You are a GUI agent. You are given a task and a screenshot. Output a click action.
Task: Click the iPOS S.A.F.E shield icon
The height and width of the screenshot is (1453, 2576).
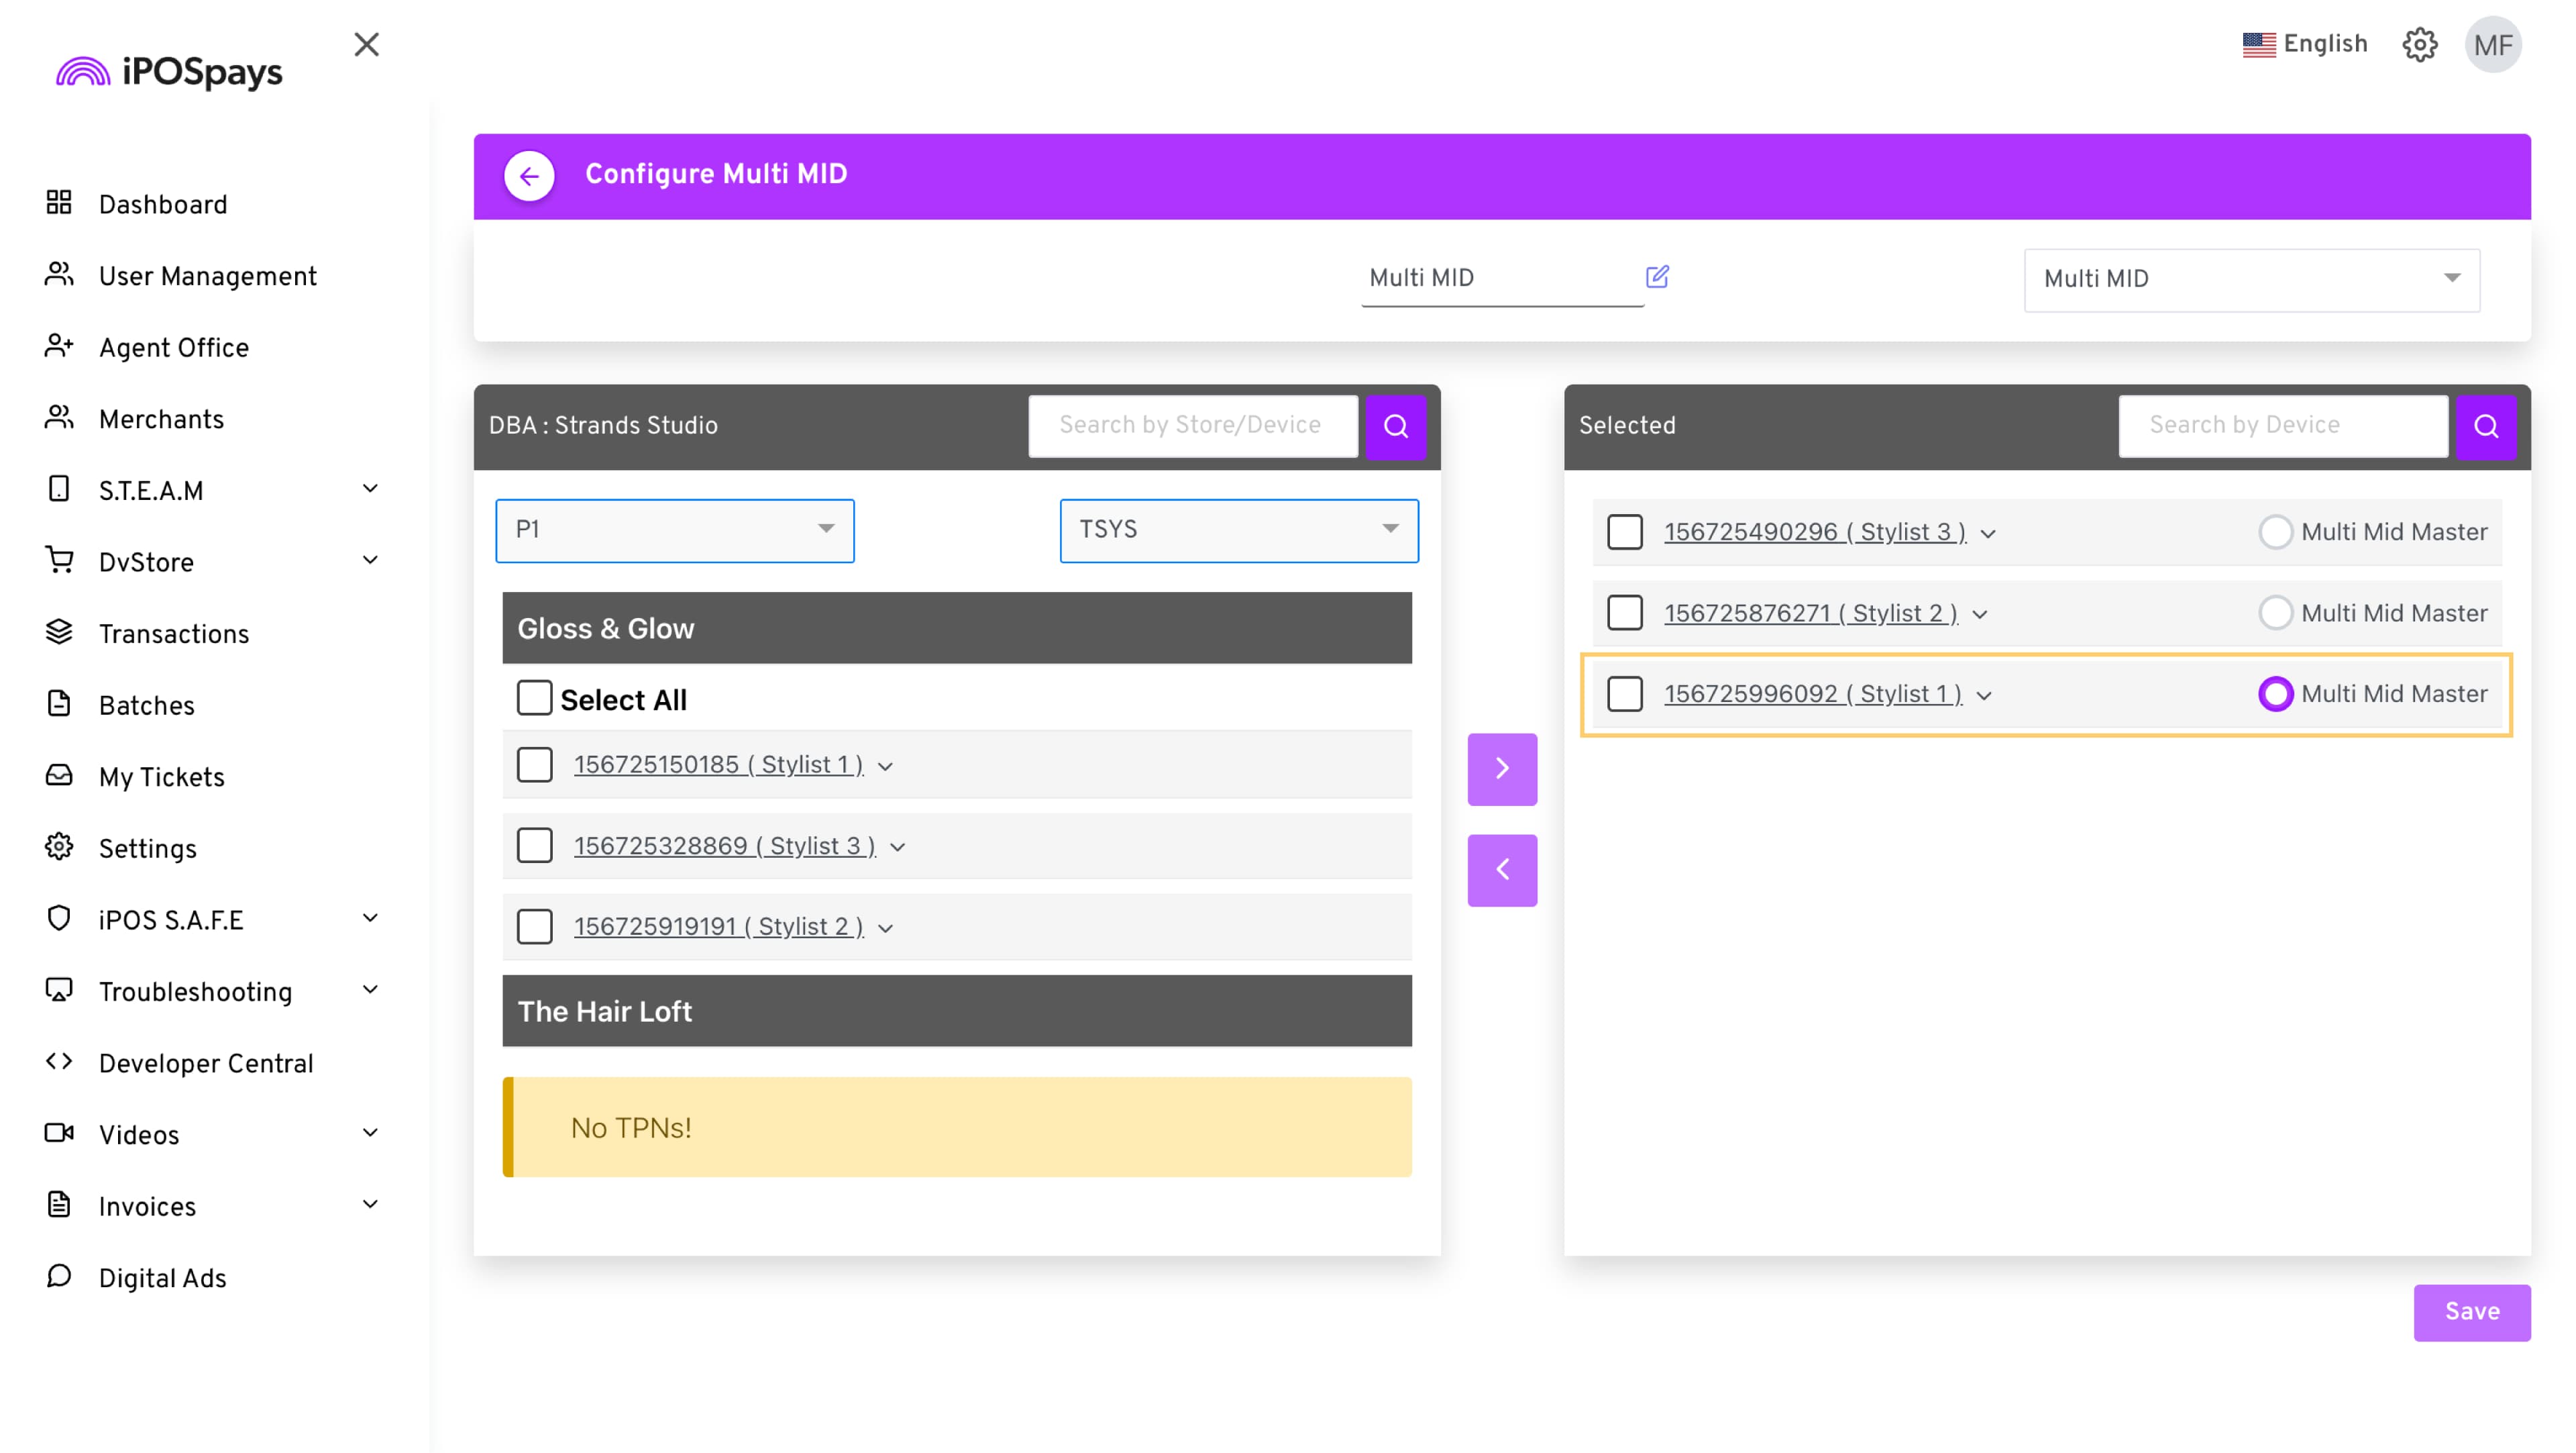59,919
